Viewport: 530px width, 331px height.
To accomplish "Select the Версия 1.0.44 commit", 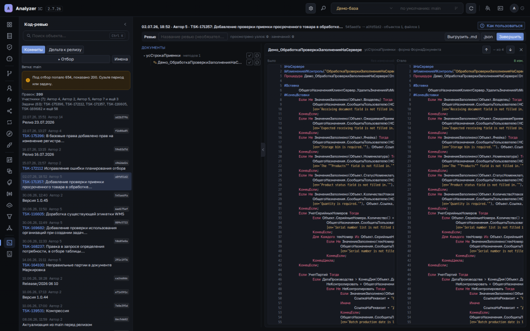I will click(76, 294).
